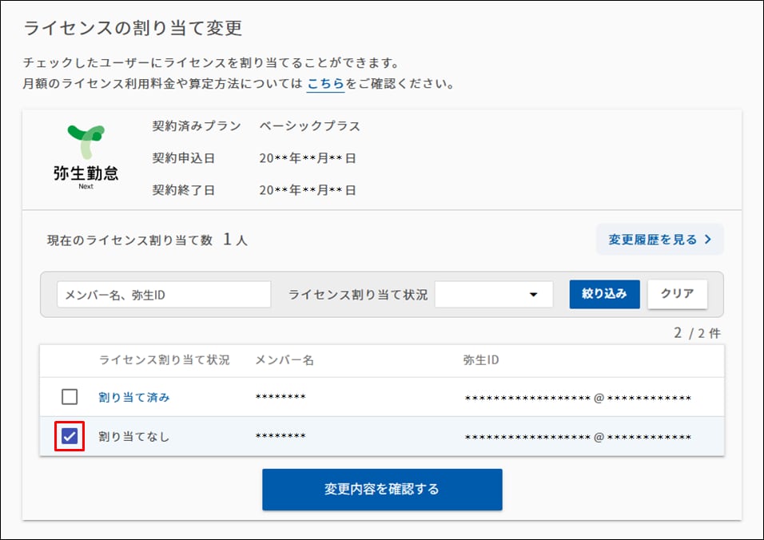Click the 割り当て済み status link
Viewport: 764px width, 540px height.
(x=134, y=397)
